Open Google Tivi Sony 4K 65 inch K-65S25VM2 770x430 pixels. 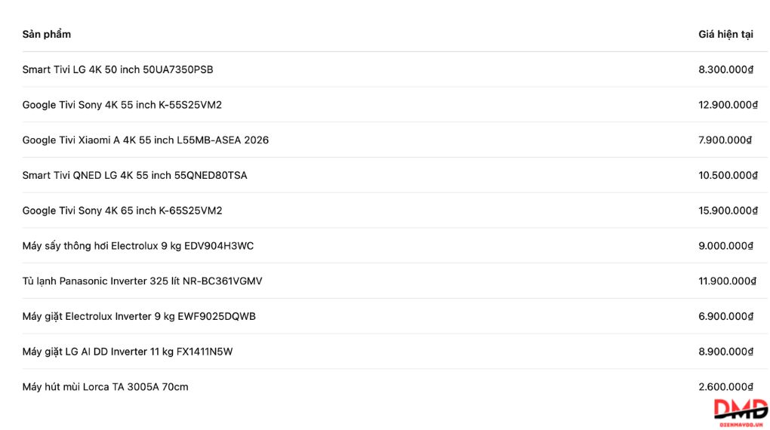click(122, 211)
